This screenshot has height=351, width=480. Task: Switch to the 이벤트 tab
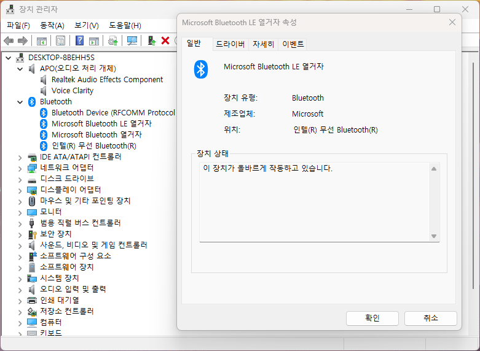293,44
